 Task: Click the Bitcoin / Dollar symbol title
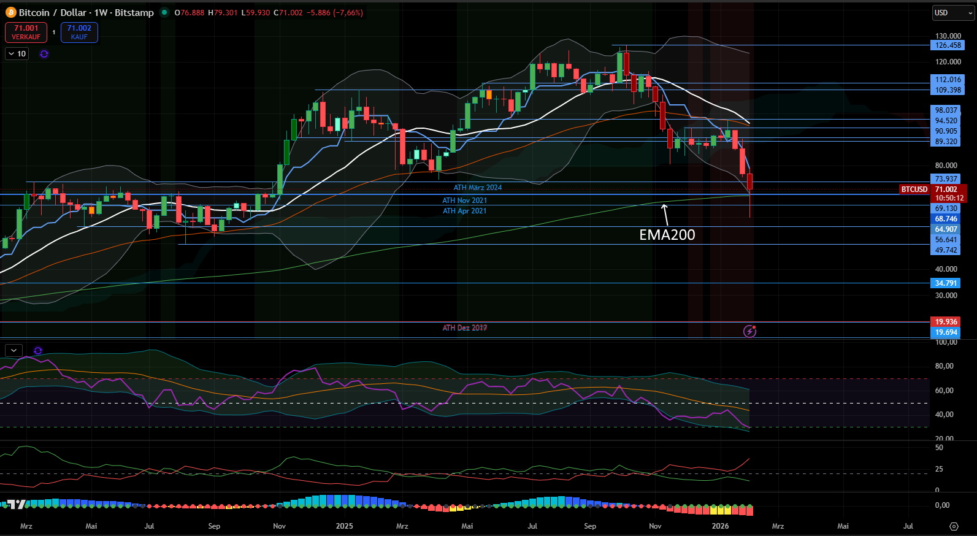click(x=86, y=12)
